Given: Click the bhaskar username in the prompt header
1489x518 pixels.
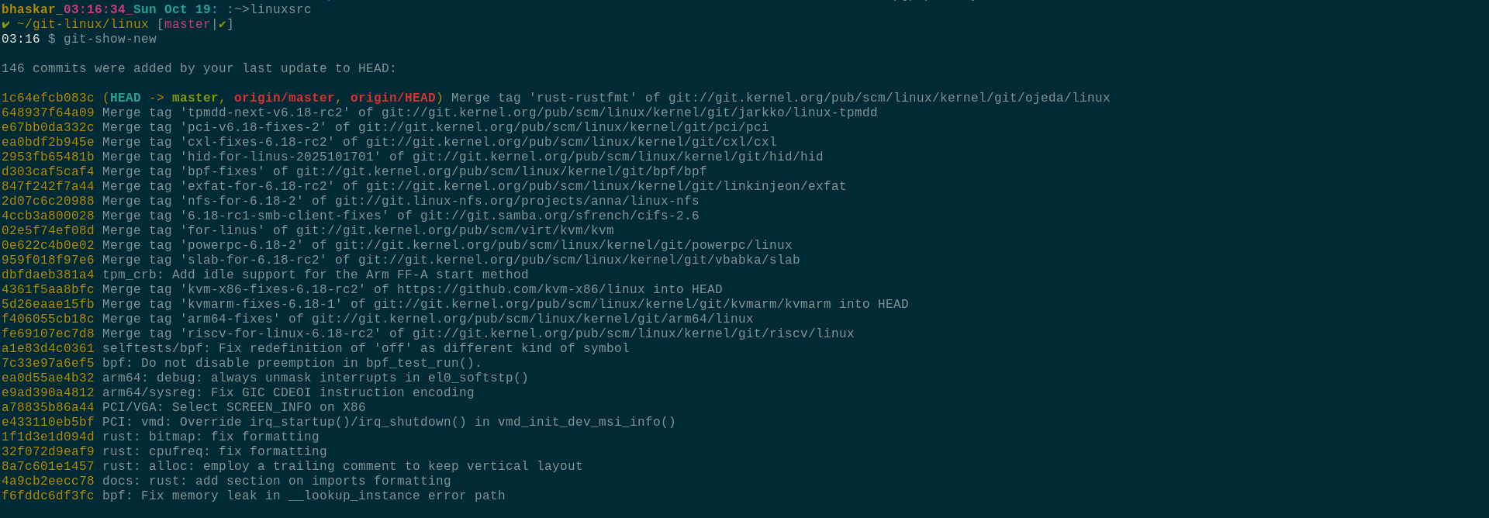Looking at the screenshot, I should (28, 9).
